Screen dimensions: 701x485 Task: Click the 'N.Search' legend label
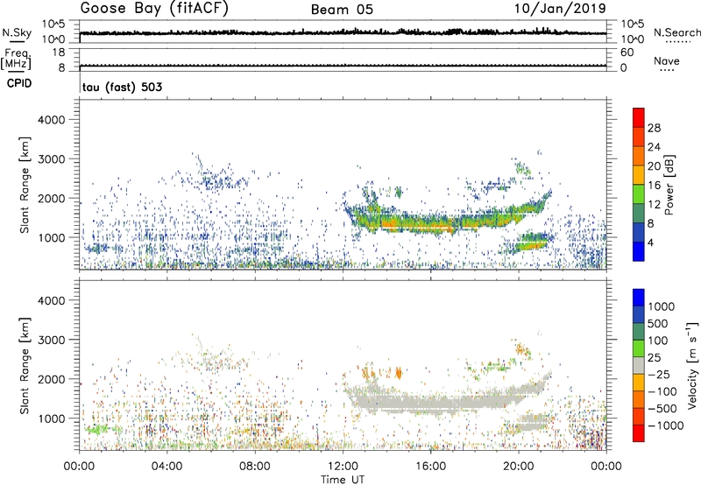[x=676, y=32]
